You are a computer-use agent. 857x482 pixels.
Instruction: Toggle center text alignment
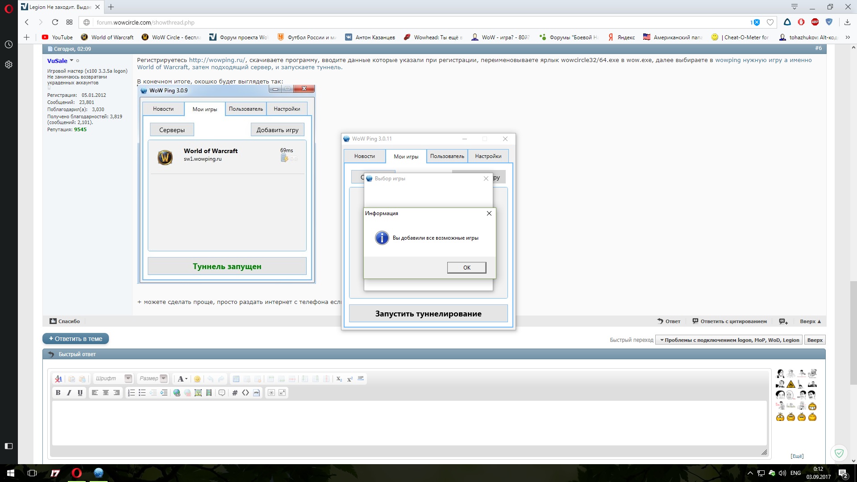106,393
